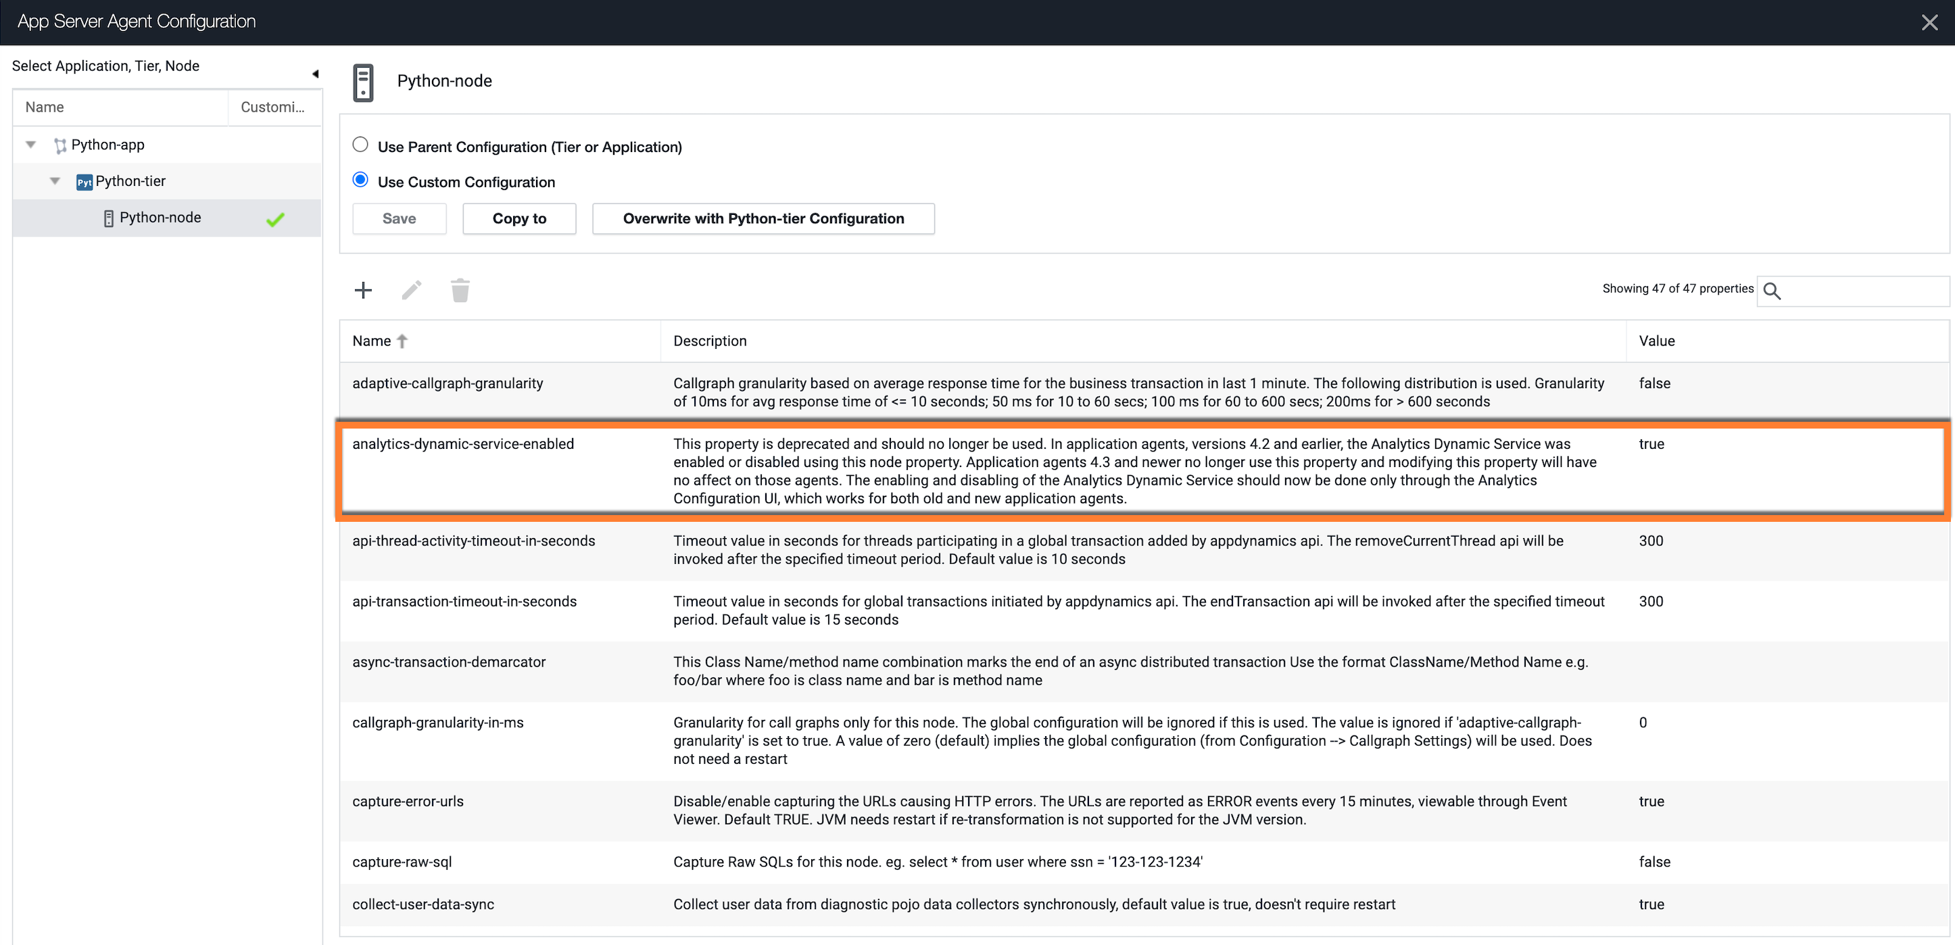Screen dimensions: 1955x945
Task: Select callgraph-granularity-in-ms property
Action: (438, 723)
